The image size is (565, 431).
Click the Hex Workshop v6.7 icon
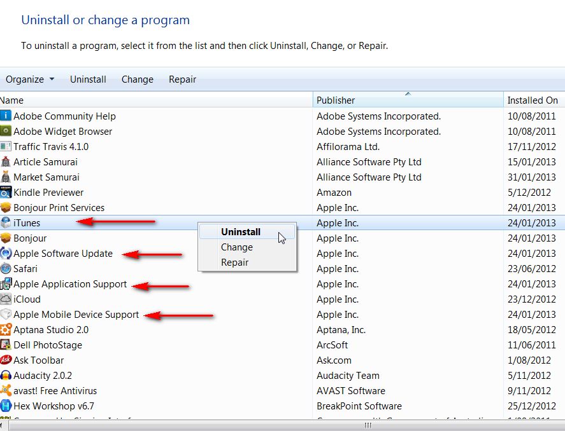coord(5,406)
